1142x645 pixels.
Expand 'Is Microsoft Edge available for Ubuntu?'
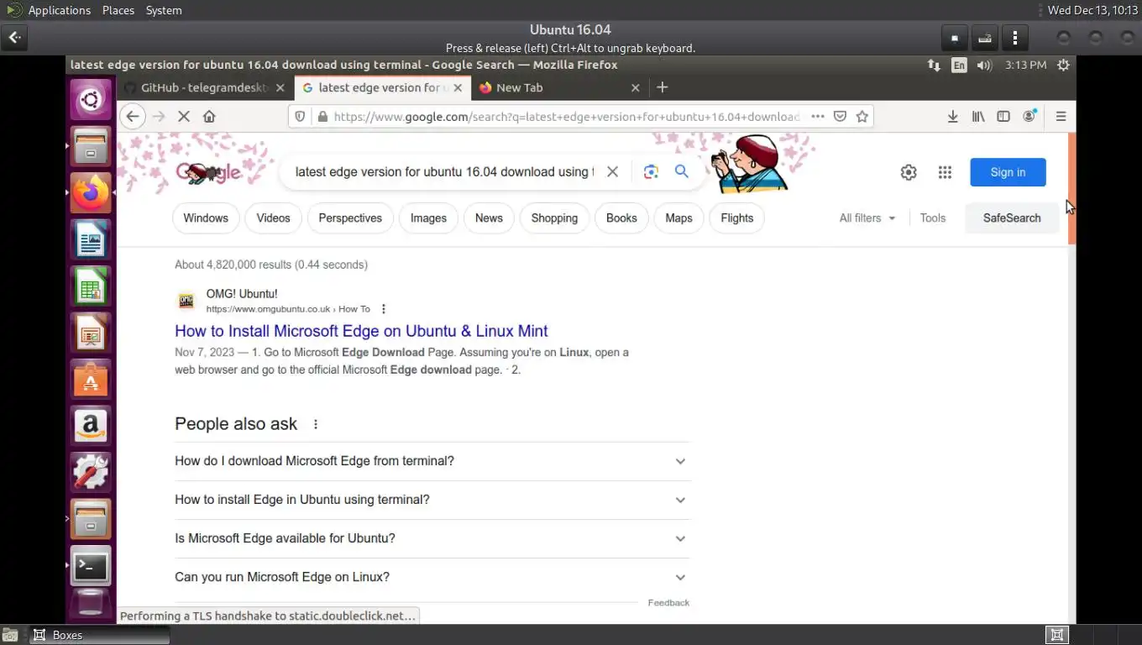[432, 538]
